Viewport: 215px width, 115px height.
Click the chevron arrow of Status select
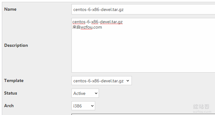pos(96,93)
